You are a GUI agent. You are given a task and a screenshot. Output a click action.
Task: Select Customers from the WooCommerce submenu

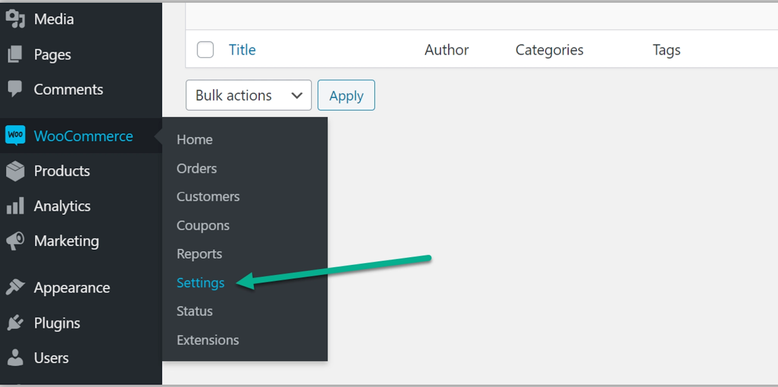tap(208, 196)
